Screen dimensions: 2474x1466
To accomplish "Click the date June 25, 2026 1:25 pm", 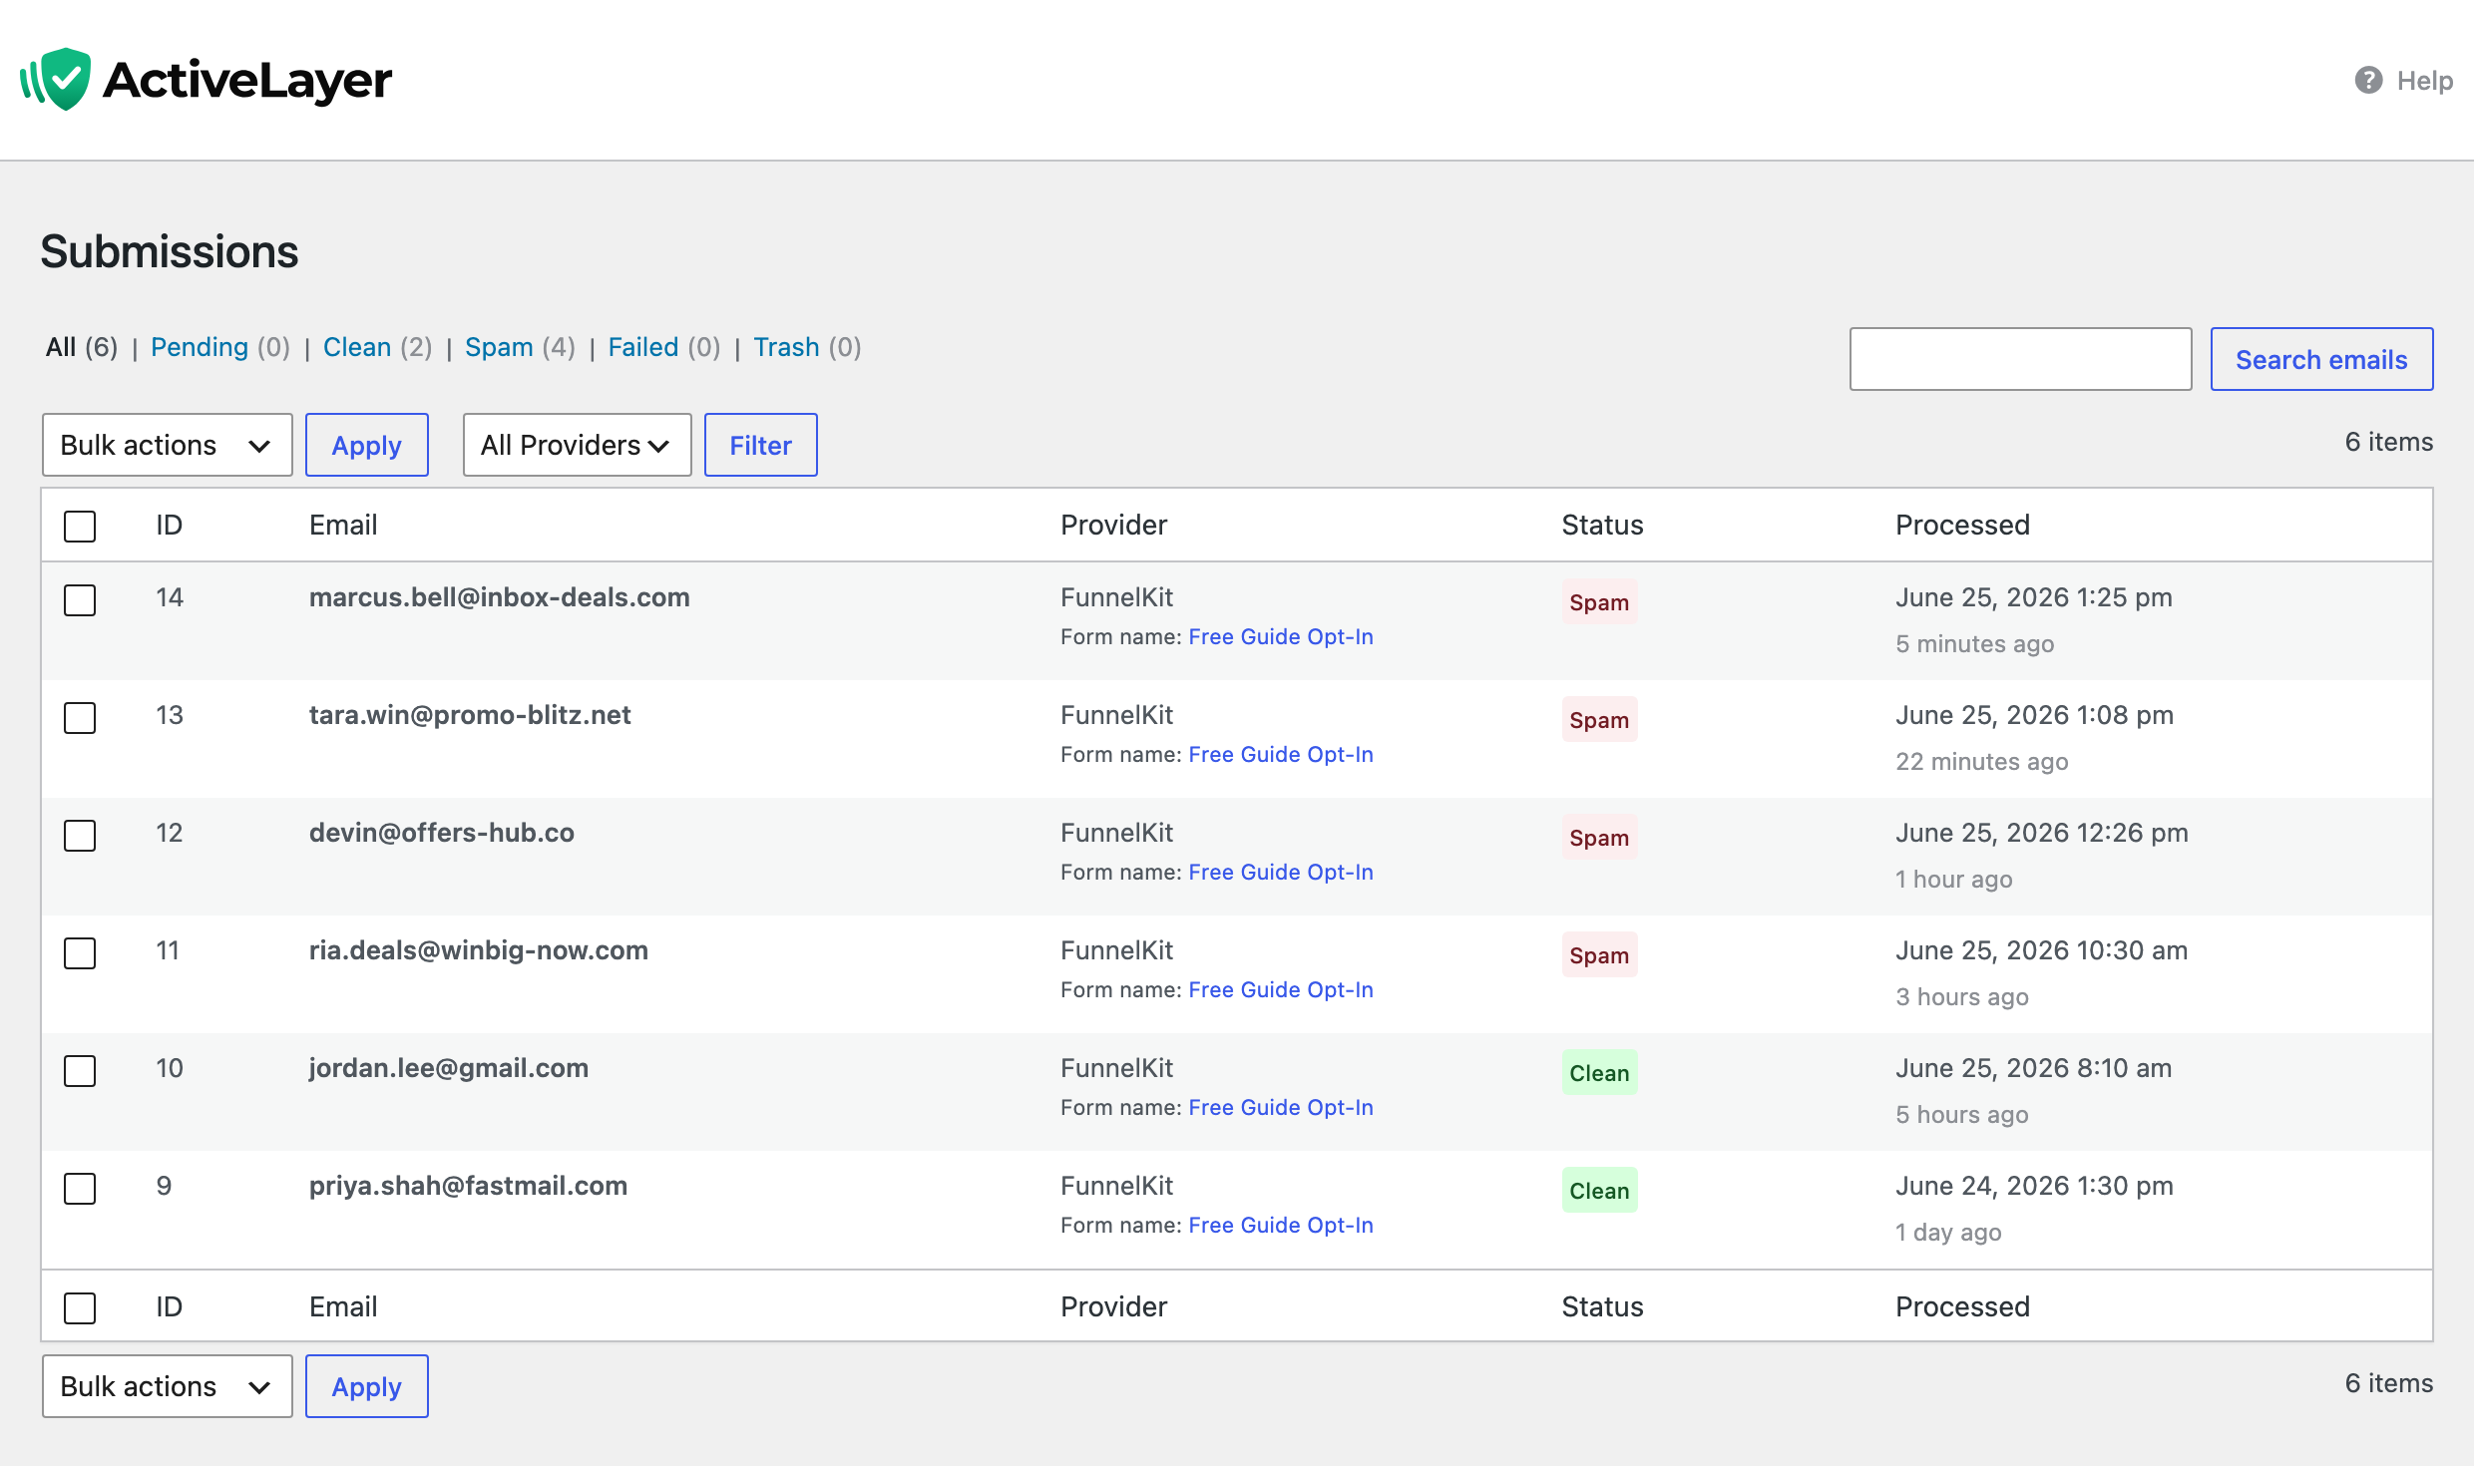I will coord(2034,597).
